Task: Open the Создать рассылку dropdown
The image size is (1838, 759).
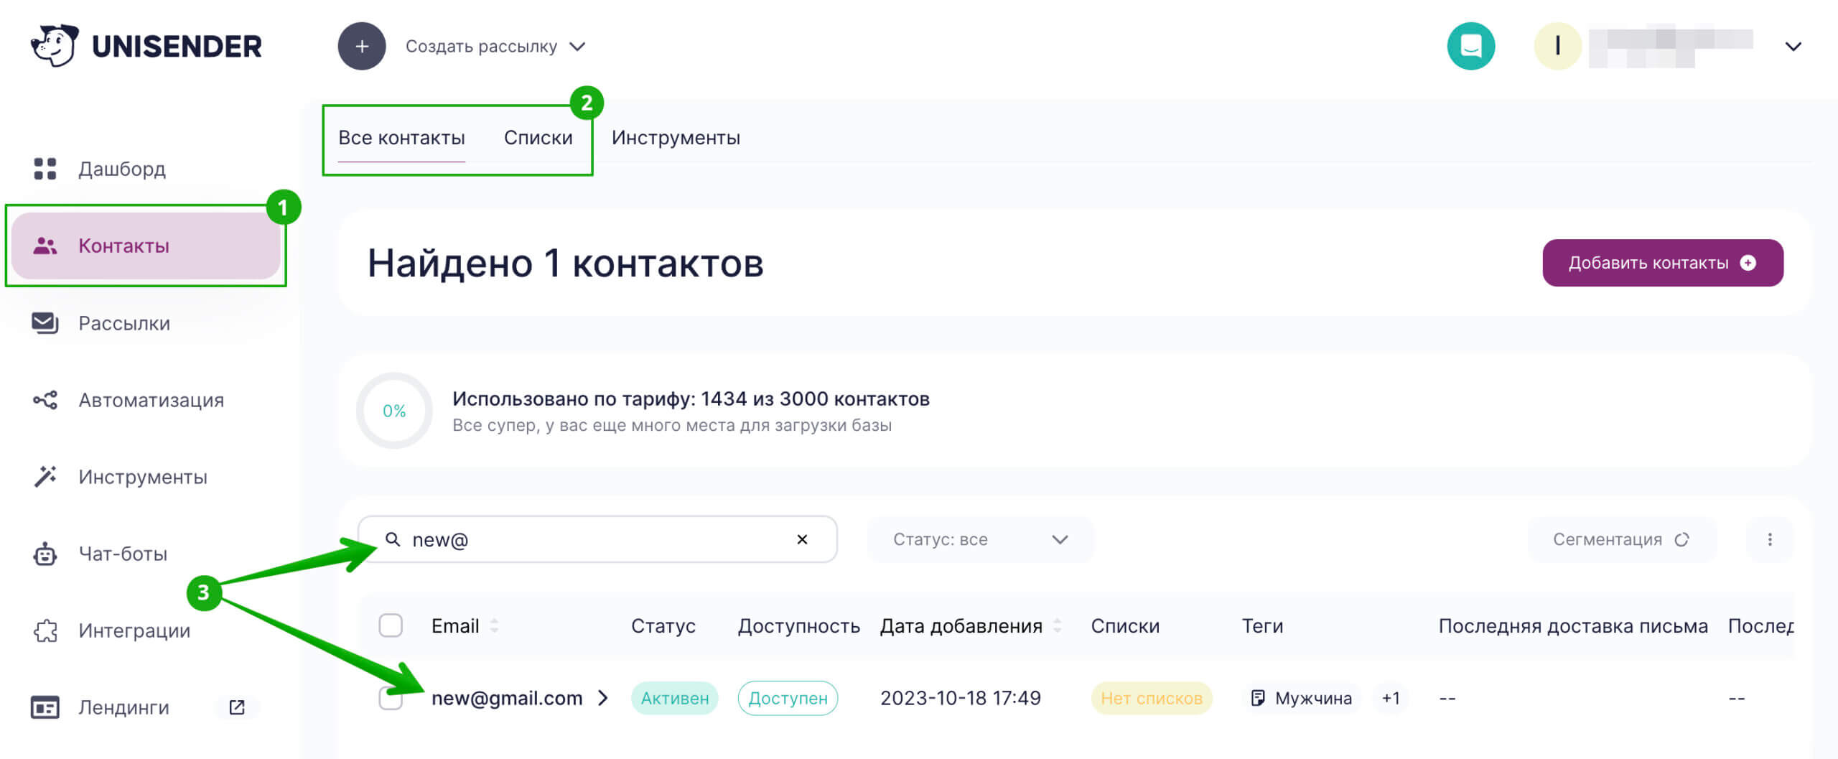Action: click(x=495, y=47)
